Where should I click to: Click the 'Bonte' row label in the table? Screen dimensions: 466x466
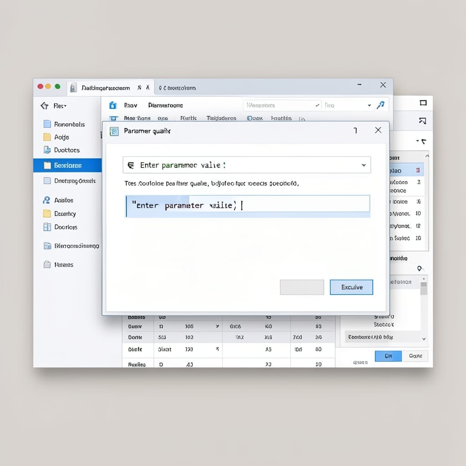pos(135,337)
